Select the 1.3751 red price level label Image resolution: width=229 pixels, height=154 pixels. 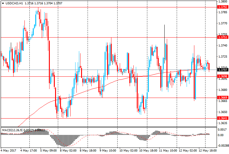point(223,37)
